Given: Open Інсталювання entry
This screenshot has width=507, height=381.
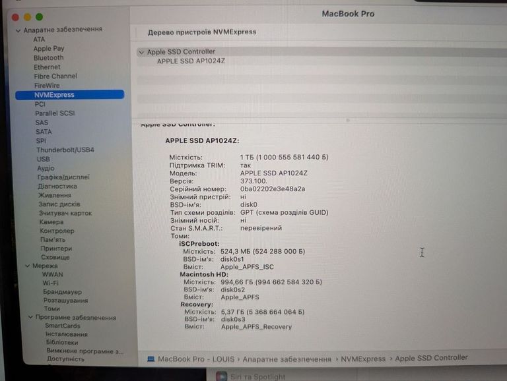Looking at the screenshot, I should point(67,334).
